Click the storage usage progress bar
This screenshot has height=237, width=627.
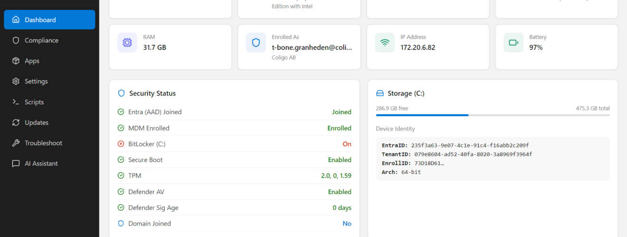493,115
